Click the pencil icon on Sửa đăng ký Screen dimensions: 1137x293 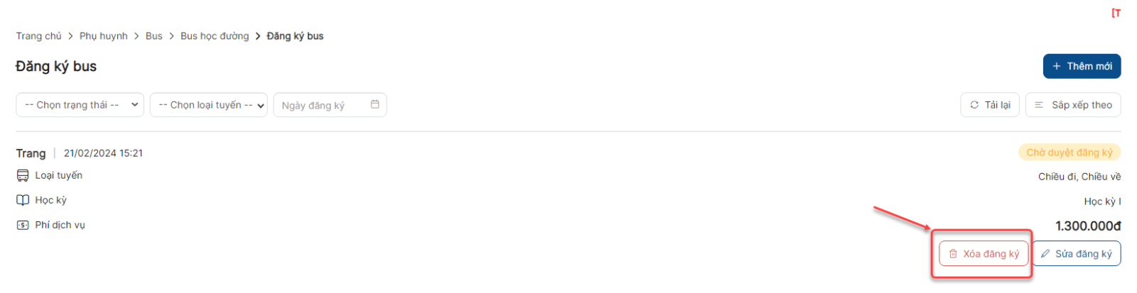coord(1045,253)
